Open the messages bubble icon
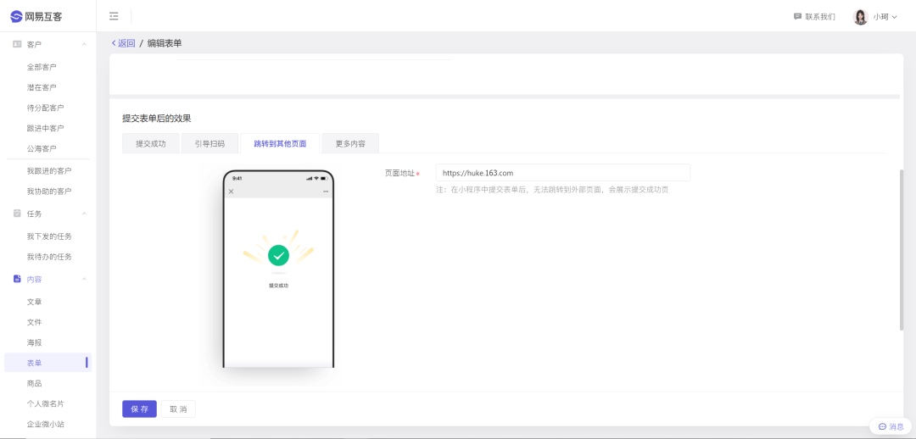Screen dimensions: 916x439 [x=882, y=426]
